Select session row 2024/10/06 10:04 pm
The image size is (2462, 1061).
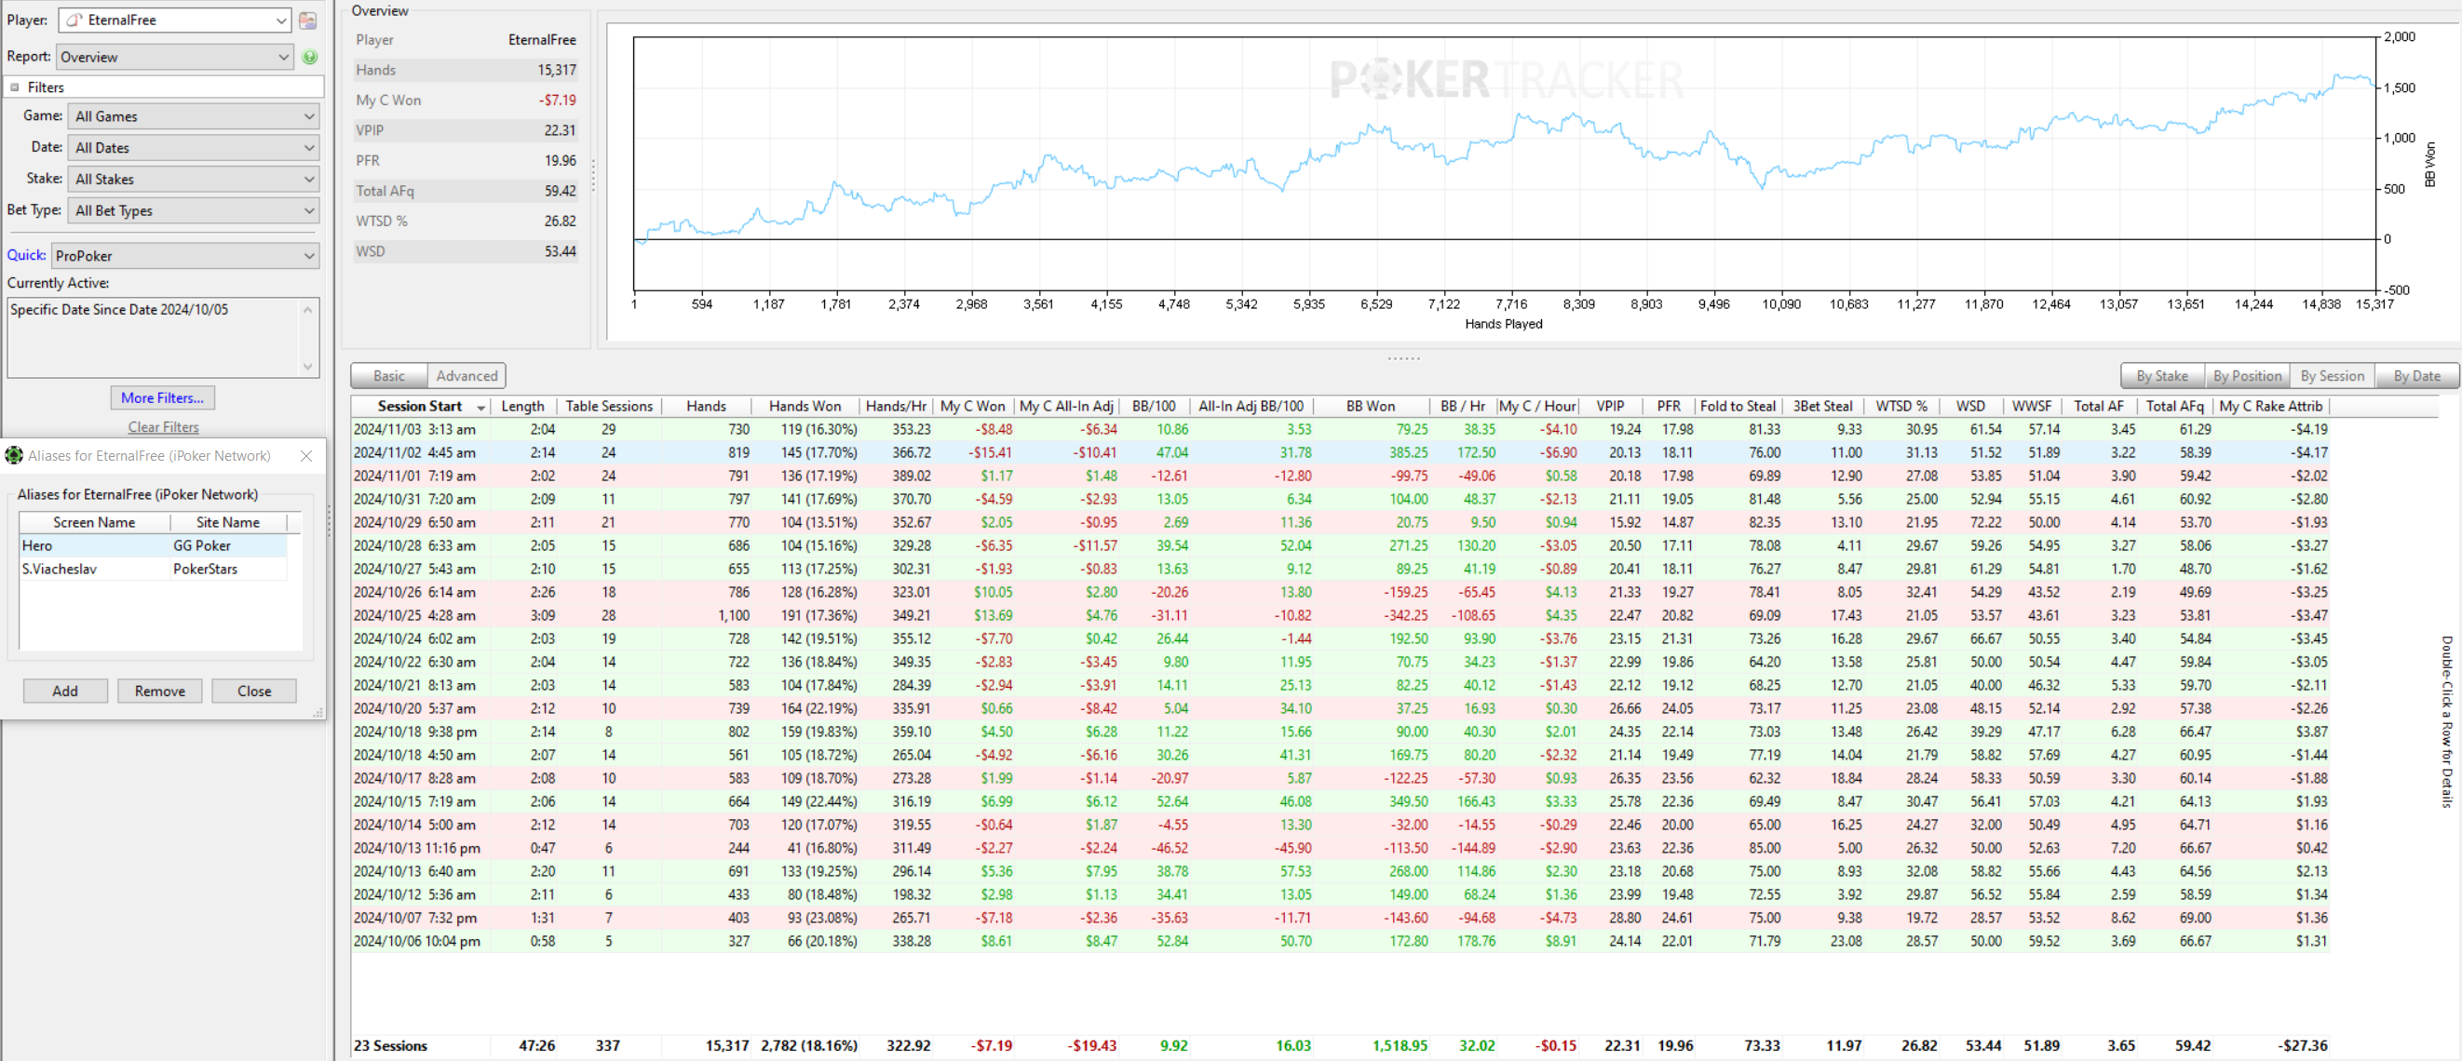point(1340,942)
